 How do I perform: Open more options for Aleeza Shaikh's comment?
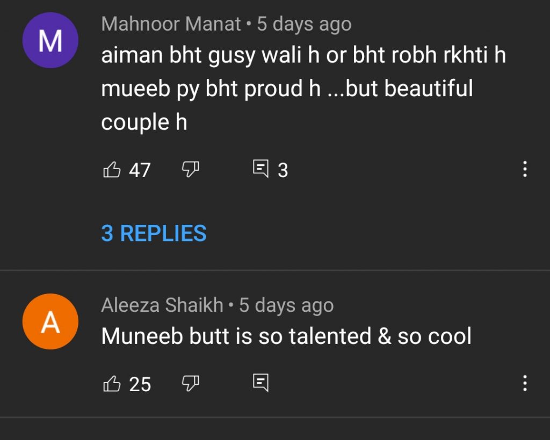pos(525,383)
